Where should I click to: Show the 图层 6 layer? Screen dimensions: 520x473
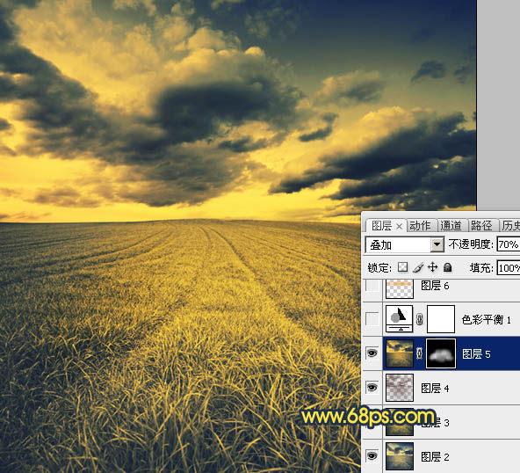(372, 286)
